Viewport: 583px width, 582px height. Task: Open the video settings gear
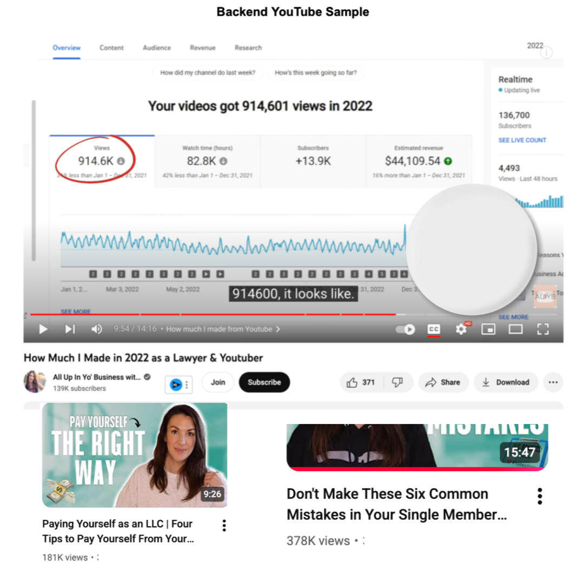[x=461, y=329]
